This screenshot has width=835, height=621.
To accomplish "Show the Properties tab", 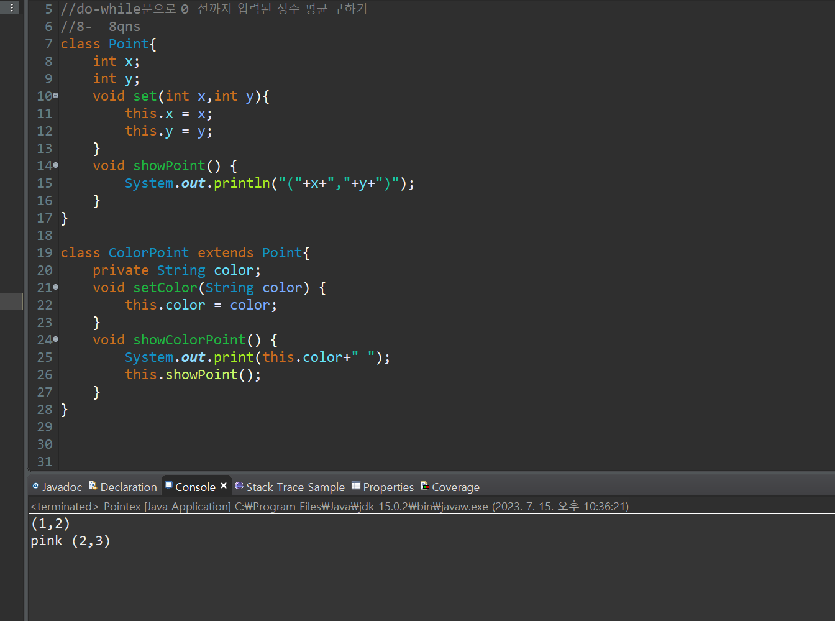I will pyautogui.click(x=383, y=487).
